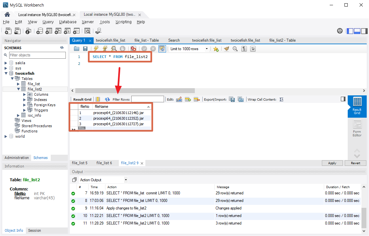Switch to file_list2 - Table tab
This screenshot has height=236, width=369.
[x=282, y=40]
